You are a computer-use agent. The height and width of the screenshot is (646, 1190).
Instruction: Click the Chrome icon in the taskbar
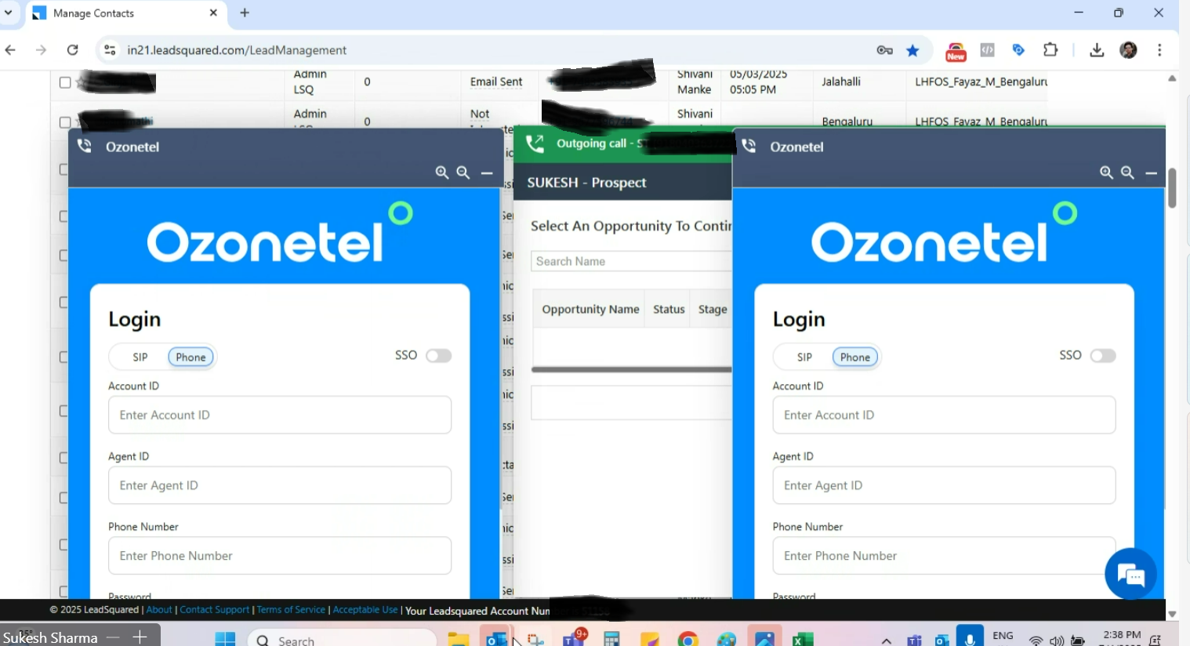[x=688, y=638]
